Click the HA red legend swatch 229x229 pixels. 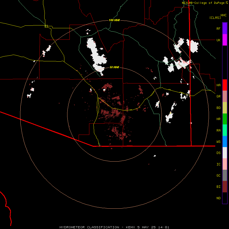tap(225, 85)
